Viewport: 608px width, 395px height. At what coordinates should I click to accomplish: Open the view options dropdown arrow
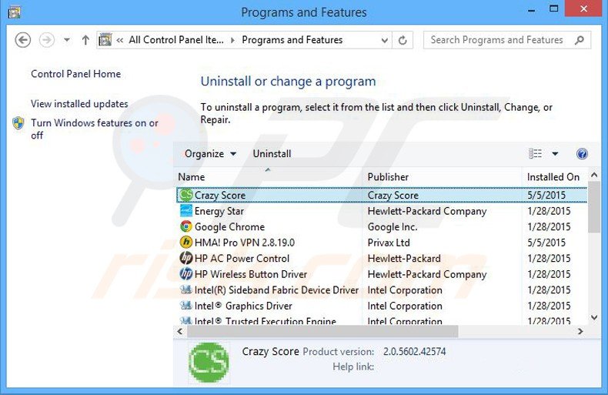coord(555,154)
